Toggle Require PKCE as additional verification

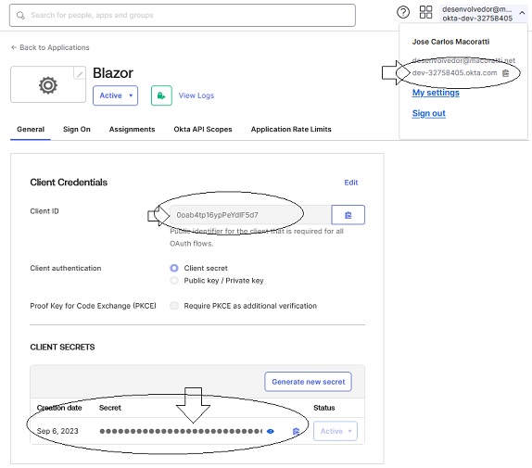coord(174,306)
